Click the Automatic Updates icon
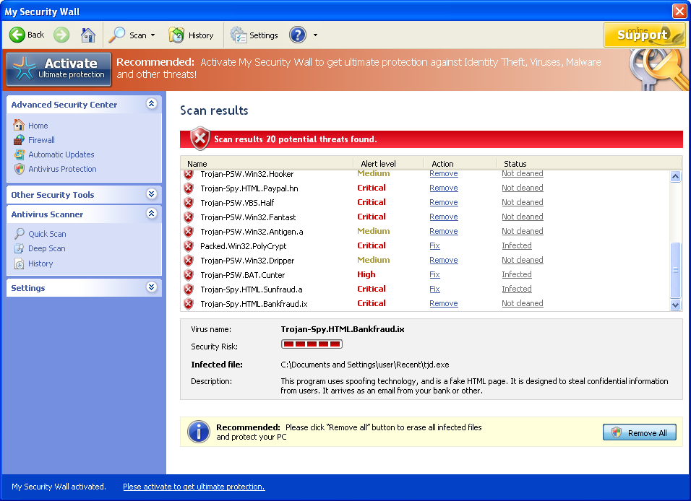 coord(19,154)
